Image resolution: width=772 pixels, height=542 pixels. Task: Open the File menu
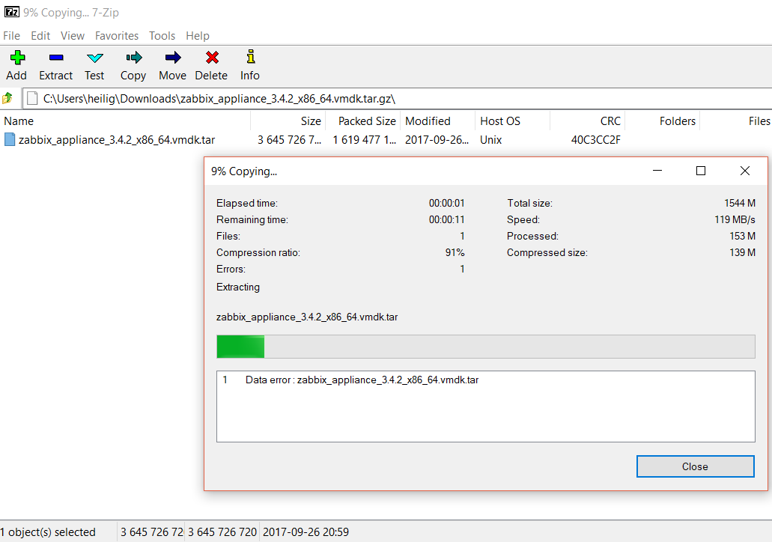tap(11, 36)
